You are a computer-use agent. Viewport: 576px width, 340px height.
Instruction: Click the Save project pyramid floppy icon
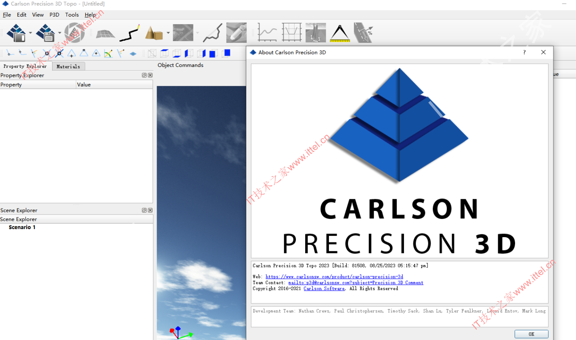click(46, 33)
